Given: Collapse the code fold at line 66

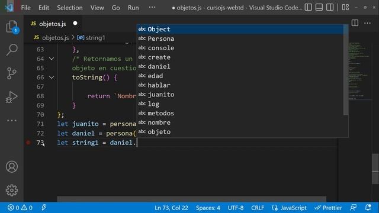Looking at the screenshot, I should [x=52, y=78].
